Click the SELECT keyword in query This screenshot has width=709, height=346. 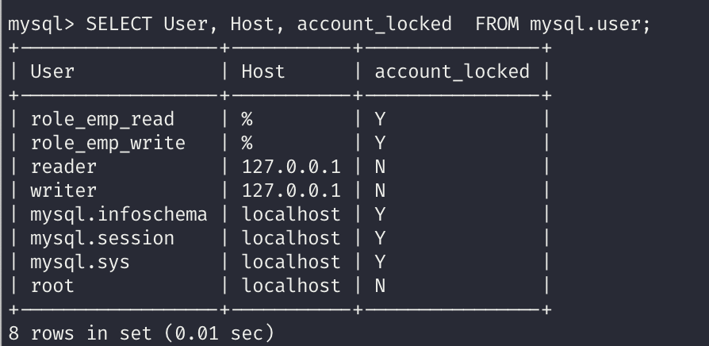click(119, 24)
